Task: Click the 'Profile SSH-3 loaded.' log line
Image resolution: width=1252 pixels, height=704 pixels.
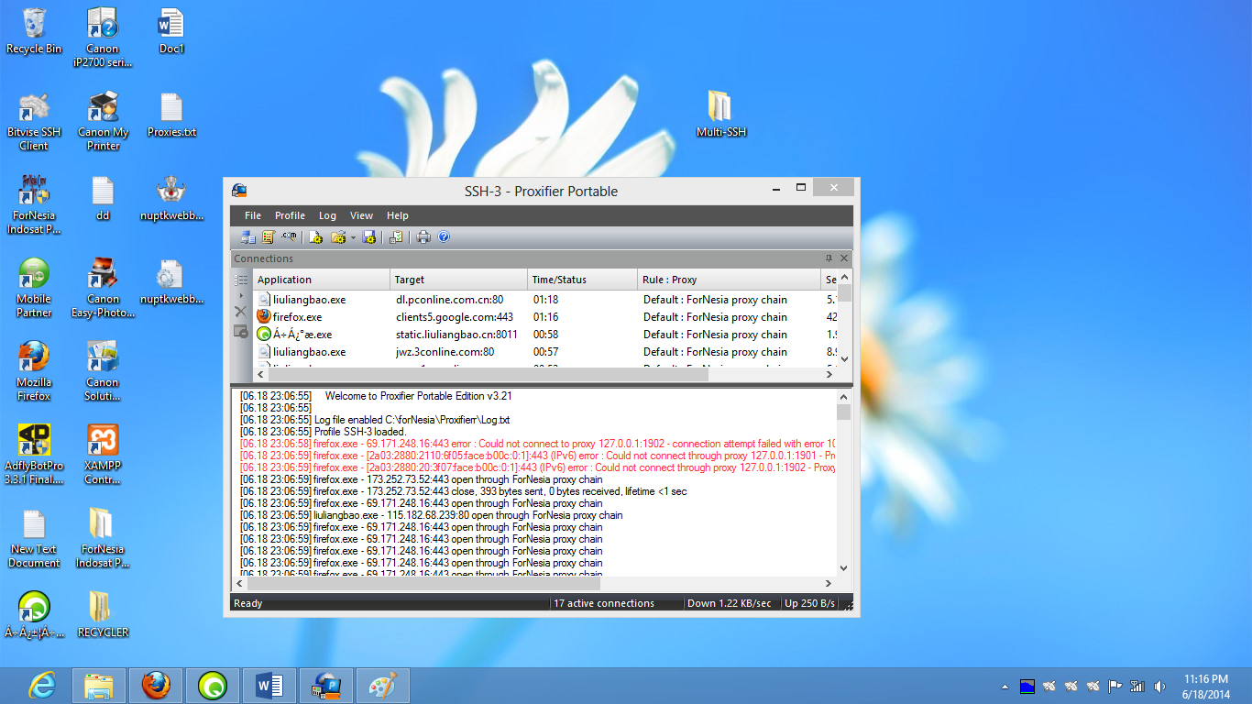Action: point(360,432)
